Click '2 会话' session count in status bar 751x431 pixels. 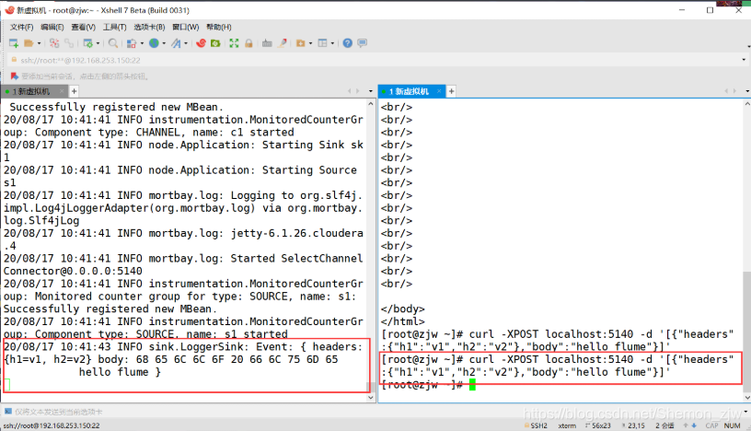(664, 425)
